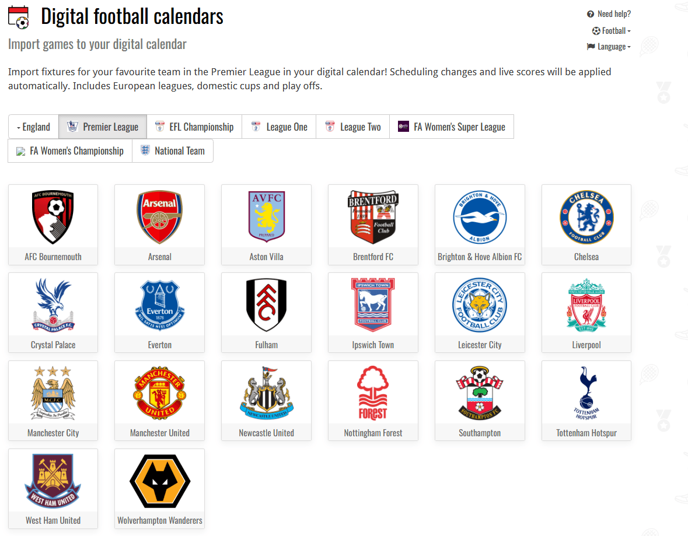688x536 pixels.
Task: Click the calendar football logo icon
Action: click(x=19, y=17)
